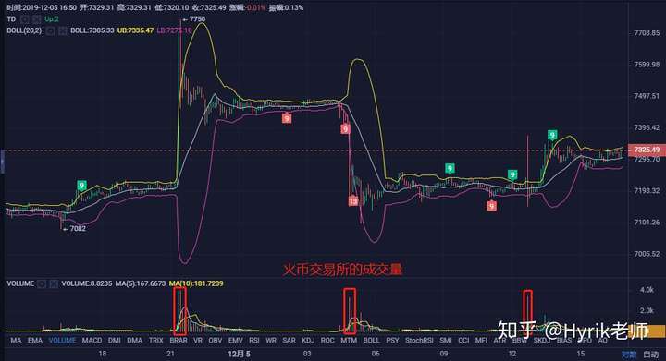Click the 振幅:0.13% amplitude readout
Viewport: 666px width, 361px height.
[286, 7]
